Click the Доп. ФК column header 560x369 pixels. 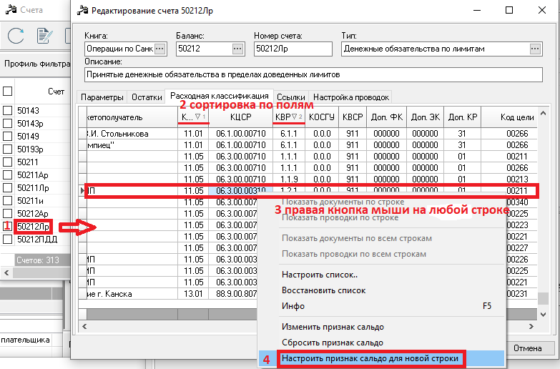point(386,117)
